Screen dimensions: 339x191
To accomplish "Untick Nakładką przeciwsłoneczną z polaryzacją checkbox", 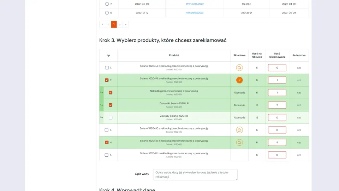I will click(x=111, y=92).
